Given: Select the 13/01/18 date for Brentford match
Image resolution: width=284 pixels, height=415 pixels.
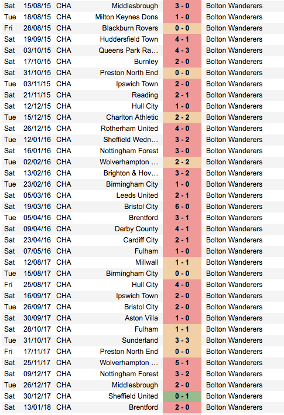Looking at the screenshot, I should [37, 407].
